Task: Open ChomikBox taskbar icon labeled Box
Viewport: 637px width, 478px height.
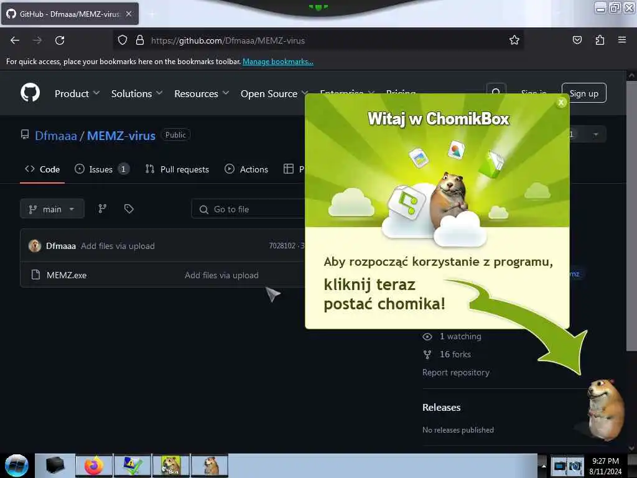Action: (x=171, y=466)
